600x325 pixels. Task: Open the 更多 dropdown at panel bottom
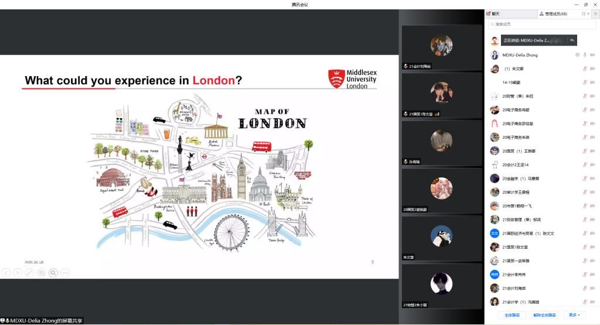575,315
